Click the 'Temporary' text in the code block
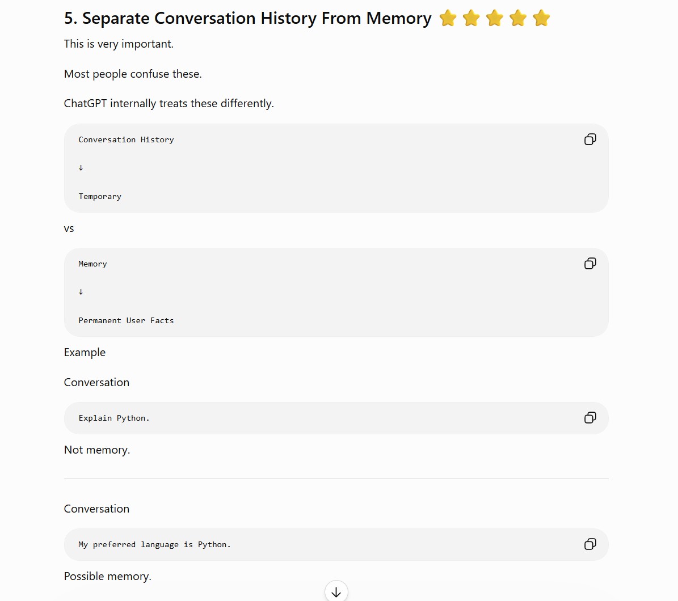The image size is (678, 601). tap(100, 196)
